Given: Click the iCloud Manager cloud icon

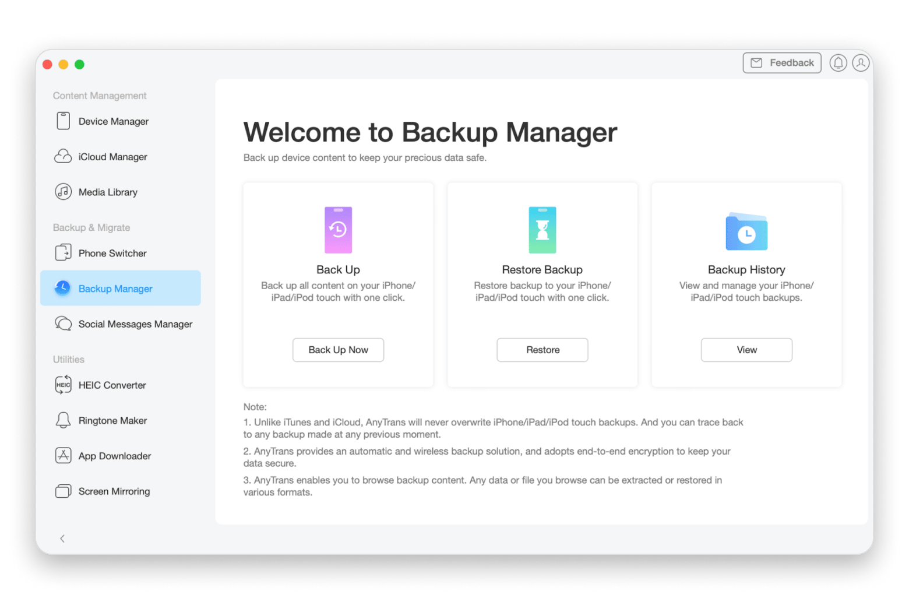Looking at the screenshot, I should [x=63, y=156].
